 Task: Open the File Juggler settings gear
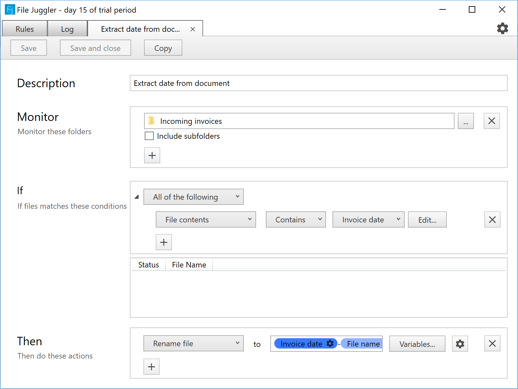502,29
